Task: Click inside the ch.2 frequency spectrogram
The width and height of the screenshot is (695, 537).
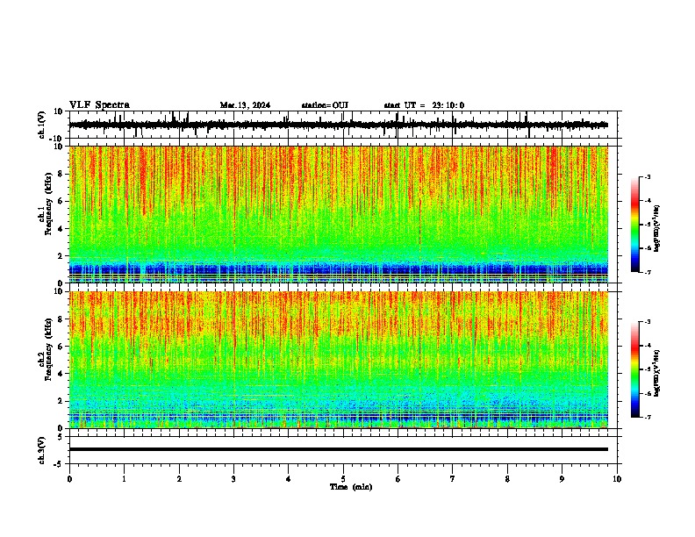Action: pos(339,360)
